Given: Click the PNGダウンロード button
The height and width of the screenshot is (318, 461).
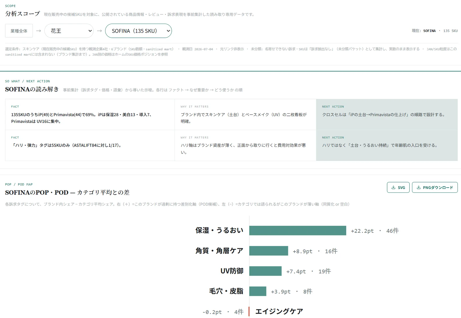Looking at the screenshot, I should pyautogui.click(x=435, y=188).
